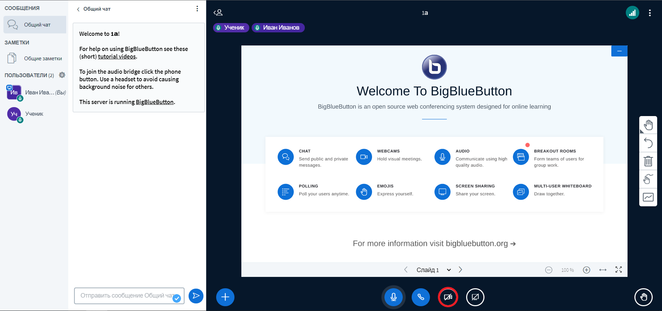Click the leave audio phone button

pos(421,297)
